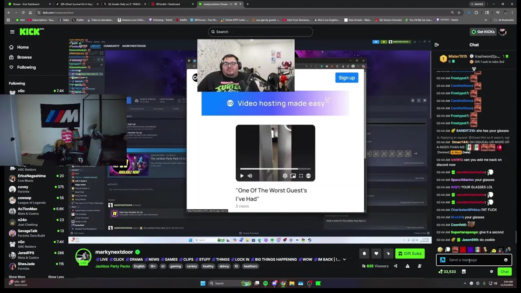Click the moderator hammer badge in chat input

tap(442, 260)
